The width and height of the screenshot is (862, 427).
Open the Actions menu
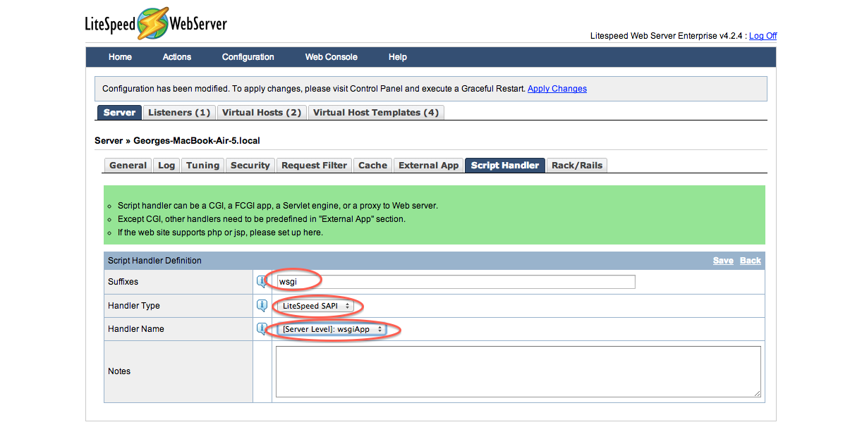177,57
